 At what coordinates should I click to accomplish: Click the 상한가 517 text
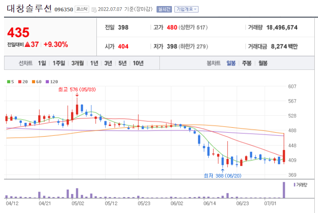[x=193, y=27]
